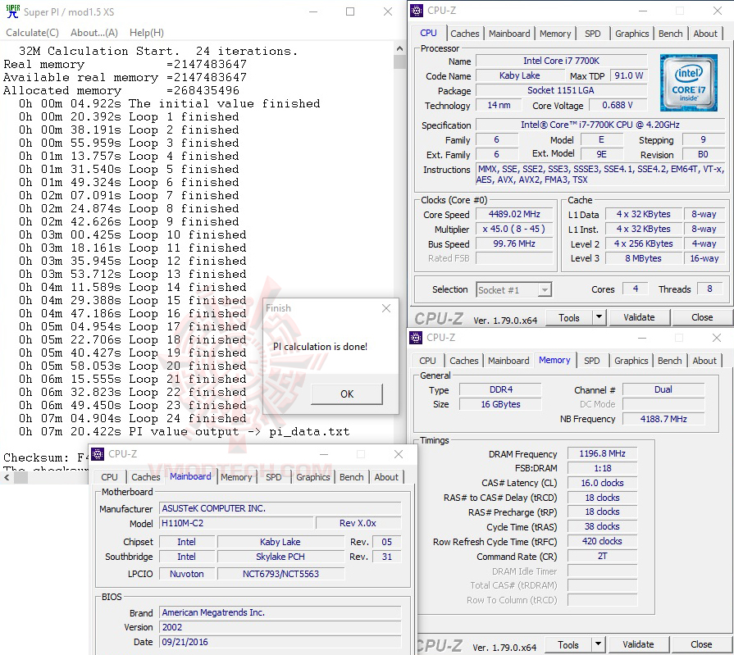734x655 pixels.
Task: Open the Socket #1 selection dropdown
Action: point(545,289)
